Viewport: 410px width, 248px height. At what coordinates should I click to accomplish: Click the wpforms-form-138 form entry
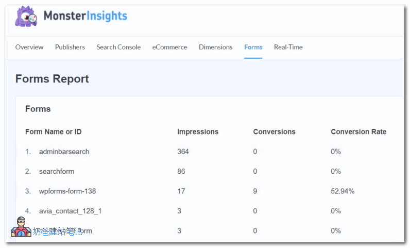tap(67, 191)
